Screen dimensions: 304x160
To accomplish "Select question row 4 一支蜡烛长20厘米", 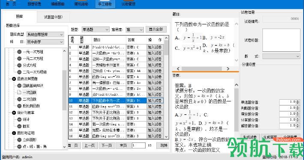I will click(116, 65).
